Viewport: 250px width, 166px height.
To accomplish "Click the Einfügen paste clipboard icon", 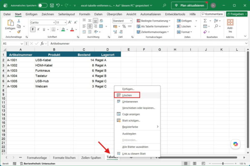I will (10, 23).
